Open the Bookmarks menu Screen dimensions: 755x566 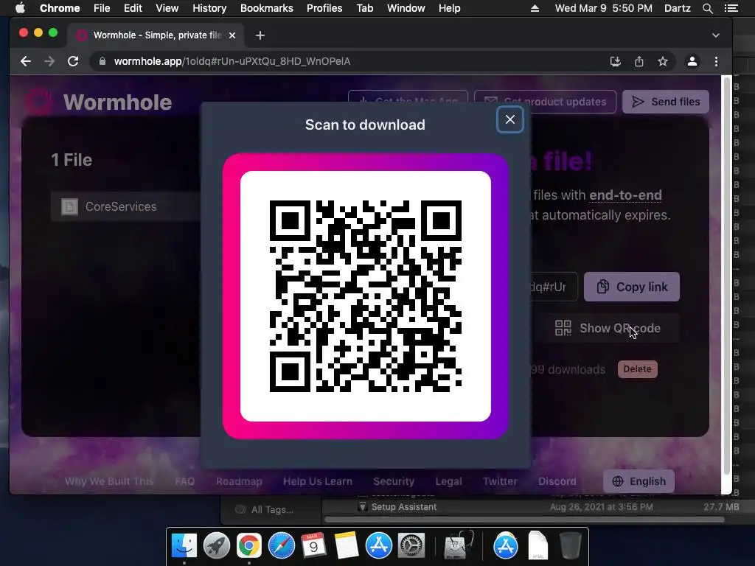(267, 8)
